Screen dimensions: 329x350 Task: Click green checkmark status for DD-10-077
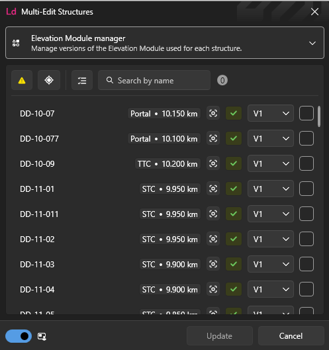point(234,139)
